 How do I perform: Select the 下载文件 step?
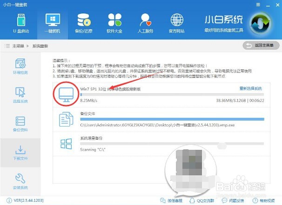20,153
